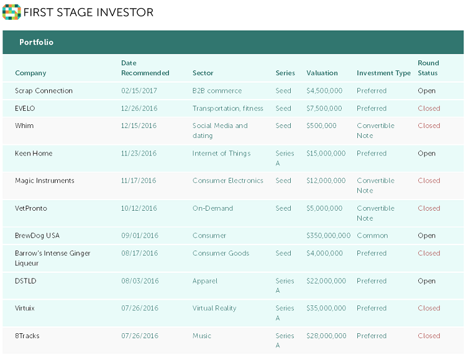
Task: Click the First Stage Investor logo icon
Action: click(12, 12)
